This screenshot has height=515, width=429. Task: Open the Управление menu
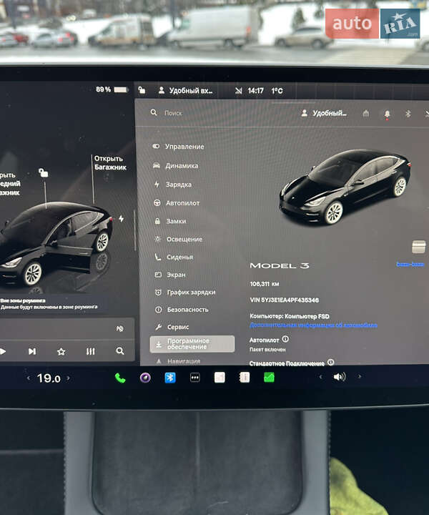pos(178,147)
